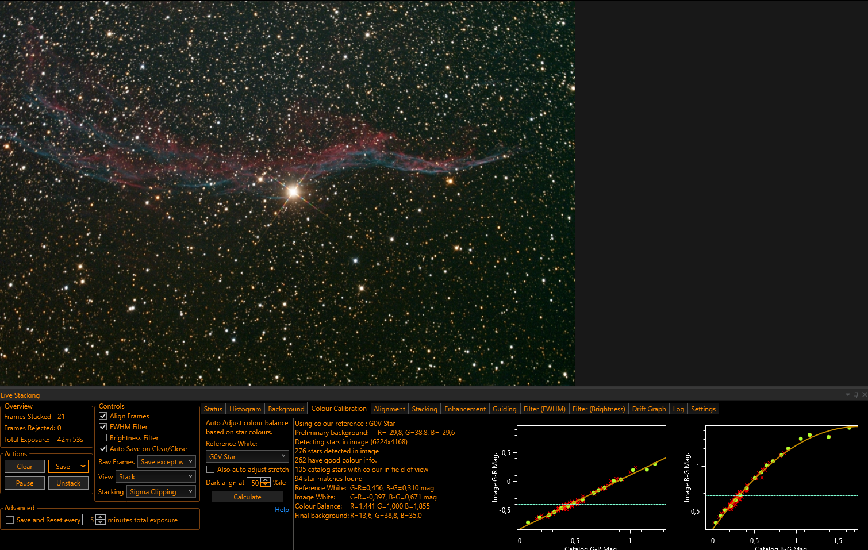
Task: Open the Raw Frames dropdown
Action: pos(167,461)
